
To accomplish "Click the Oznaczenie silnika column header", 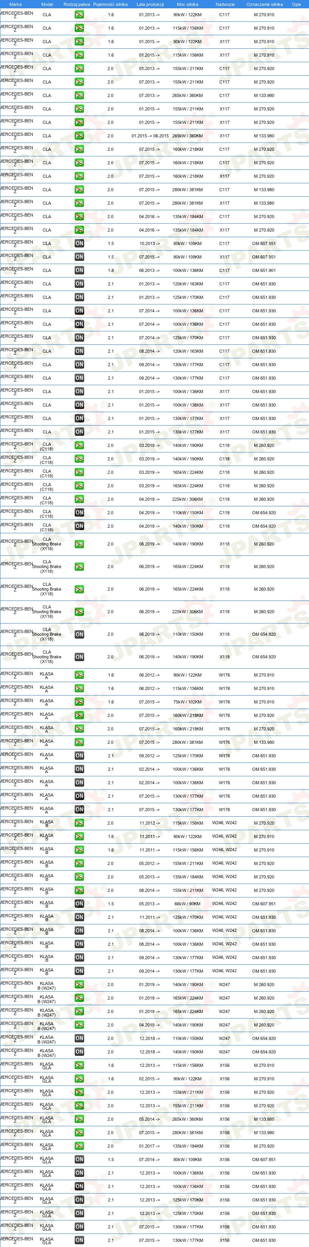I will pyautogui.click(x=265, y=4).
